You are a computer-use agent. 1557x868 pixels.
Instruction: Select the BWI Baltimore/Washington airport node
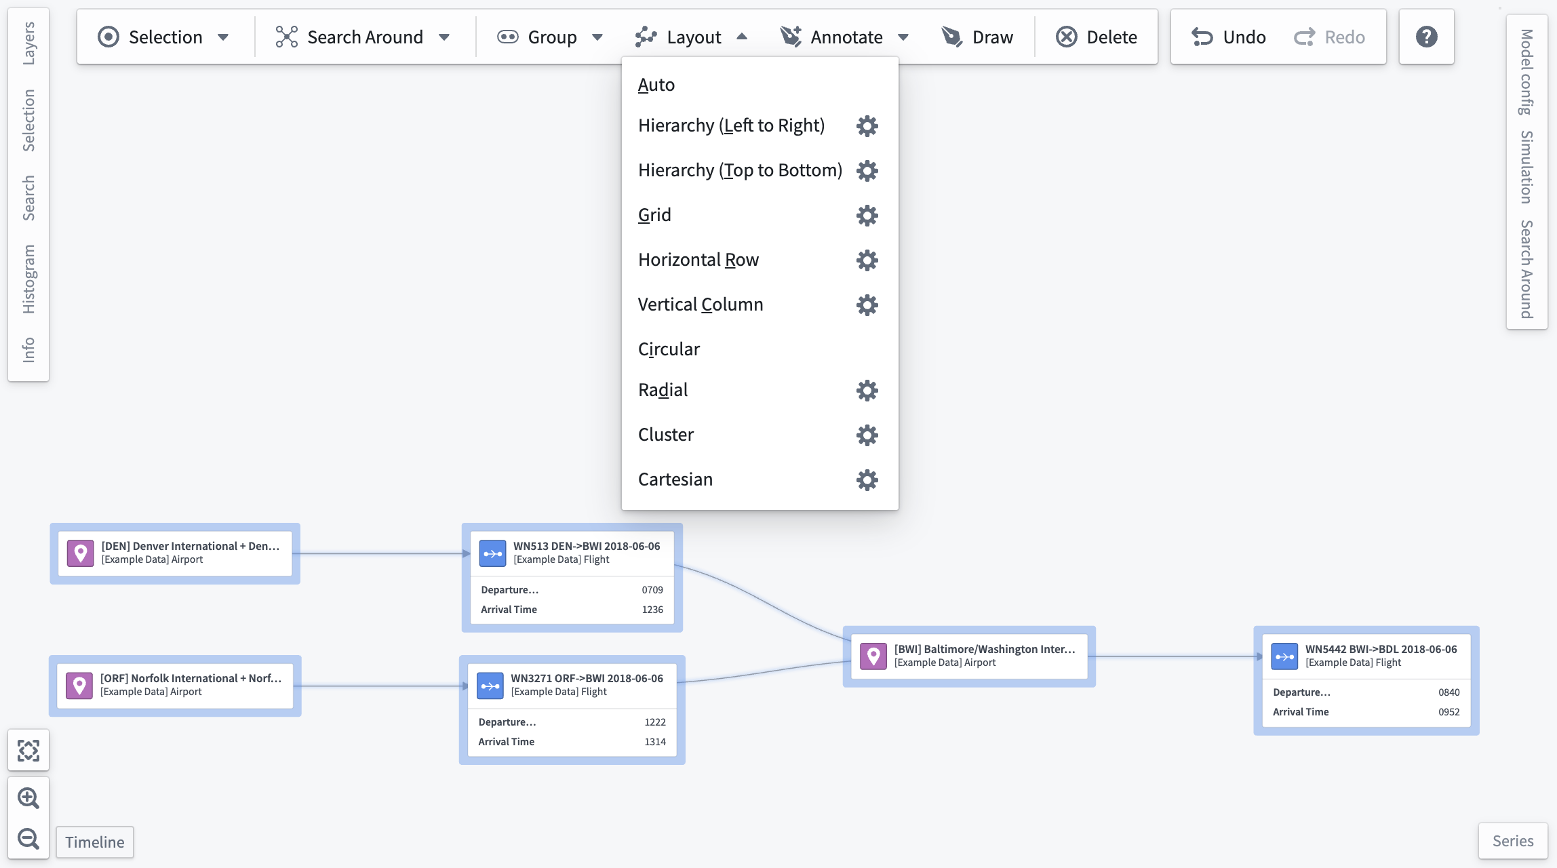click(x=969, y=656)
